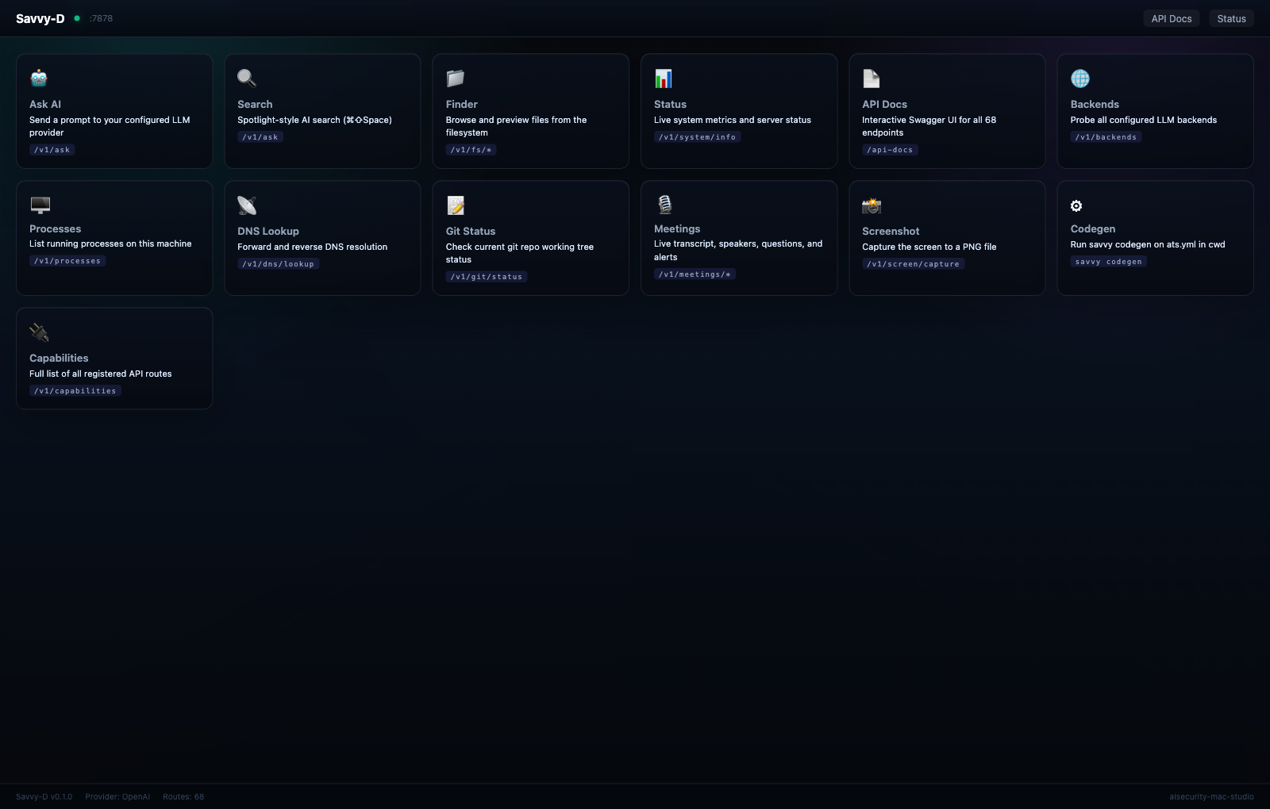
Task: Click the /v1/fs/* route tag
Action: click(x=471, y=150)
